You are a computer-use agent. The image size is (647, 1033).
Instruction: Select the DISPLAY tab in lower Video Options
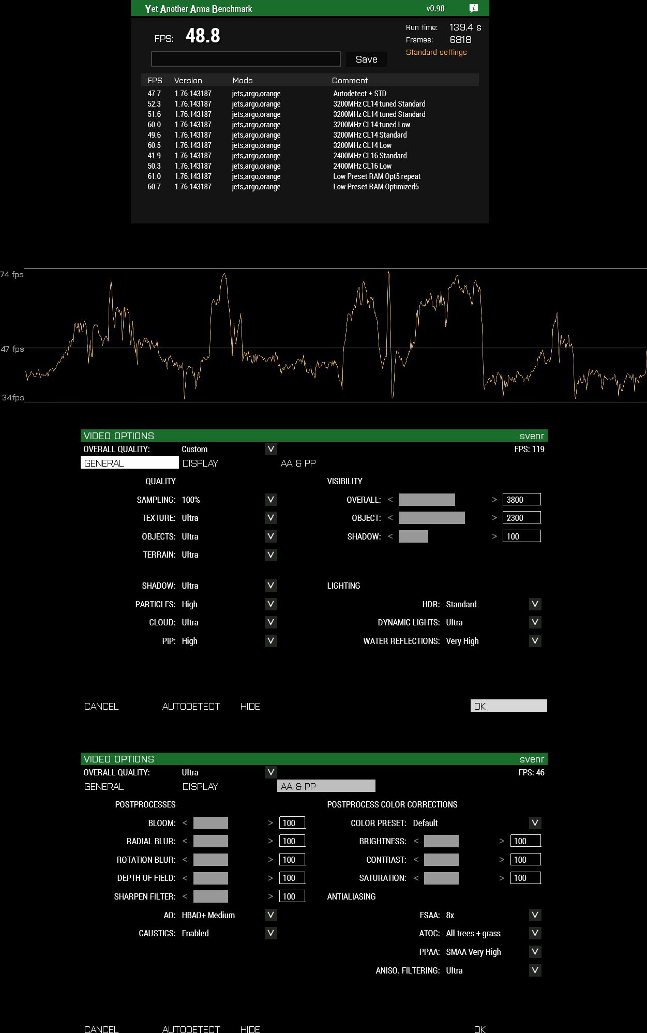coord(200,786)
